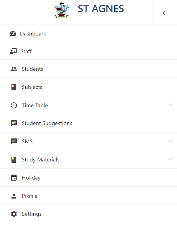This screenshot has width=177, height=232.
Task: Click the Holiday calendar icon
Action: coord(14,178)
